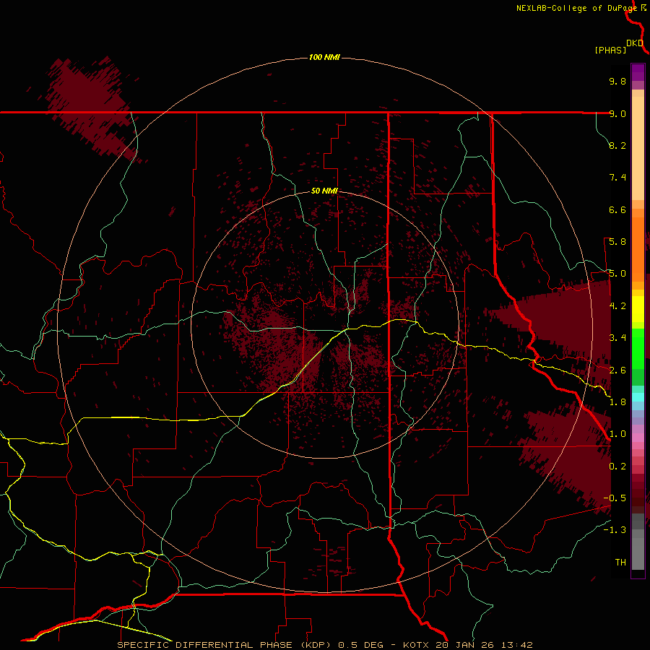Click the bright green segment of color bar

point(638,348)
